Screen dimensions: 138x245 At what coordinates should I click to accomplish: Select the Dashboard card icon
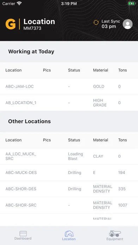coord(23,234)
